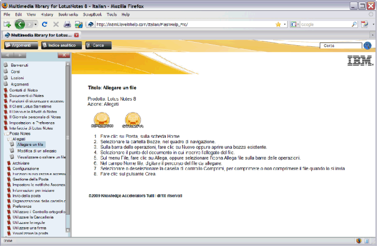This screenshot has width=377, height=246.
Task: Open the Benvenuti topic
Action: pyautogui.click(x=19, y=65)
